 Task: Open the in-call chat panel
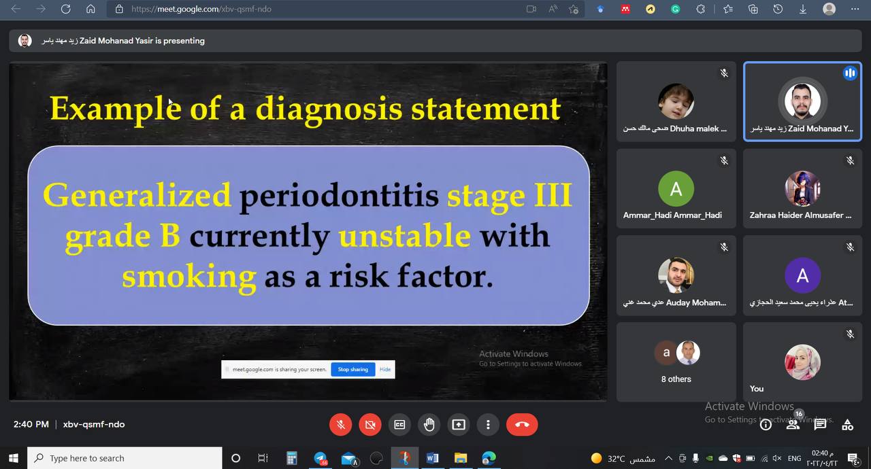(x=820, y=425)
